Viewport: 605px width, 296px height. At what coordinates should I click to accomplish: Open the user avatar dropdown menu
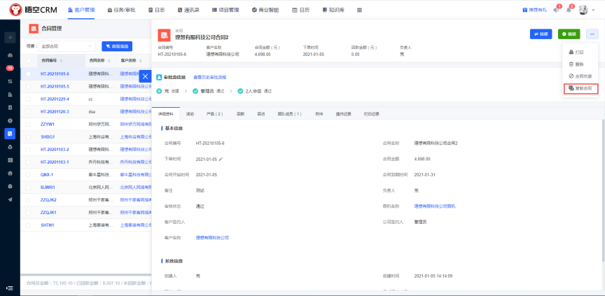coord(585,10)
